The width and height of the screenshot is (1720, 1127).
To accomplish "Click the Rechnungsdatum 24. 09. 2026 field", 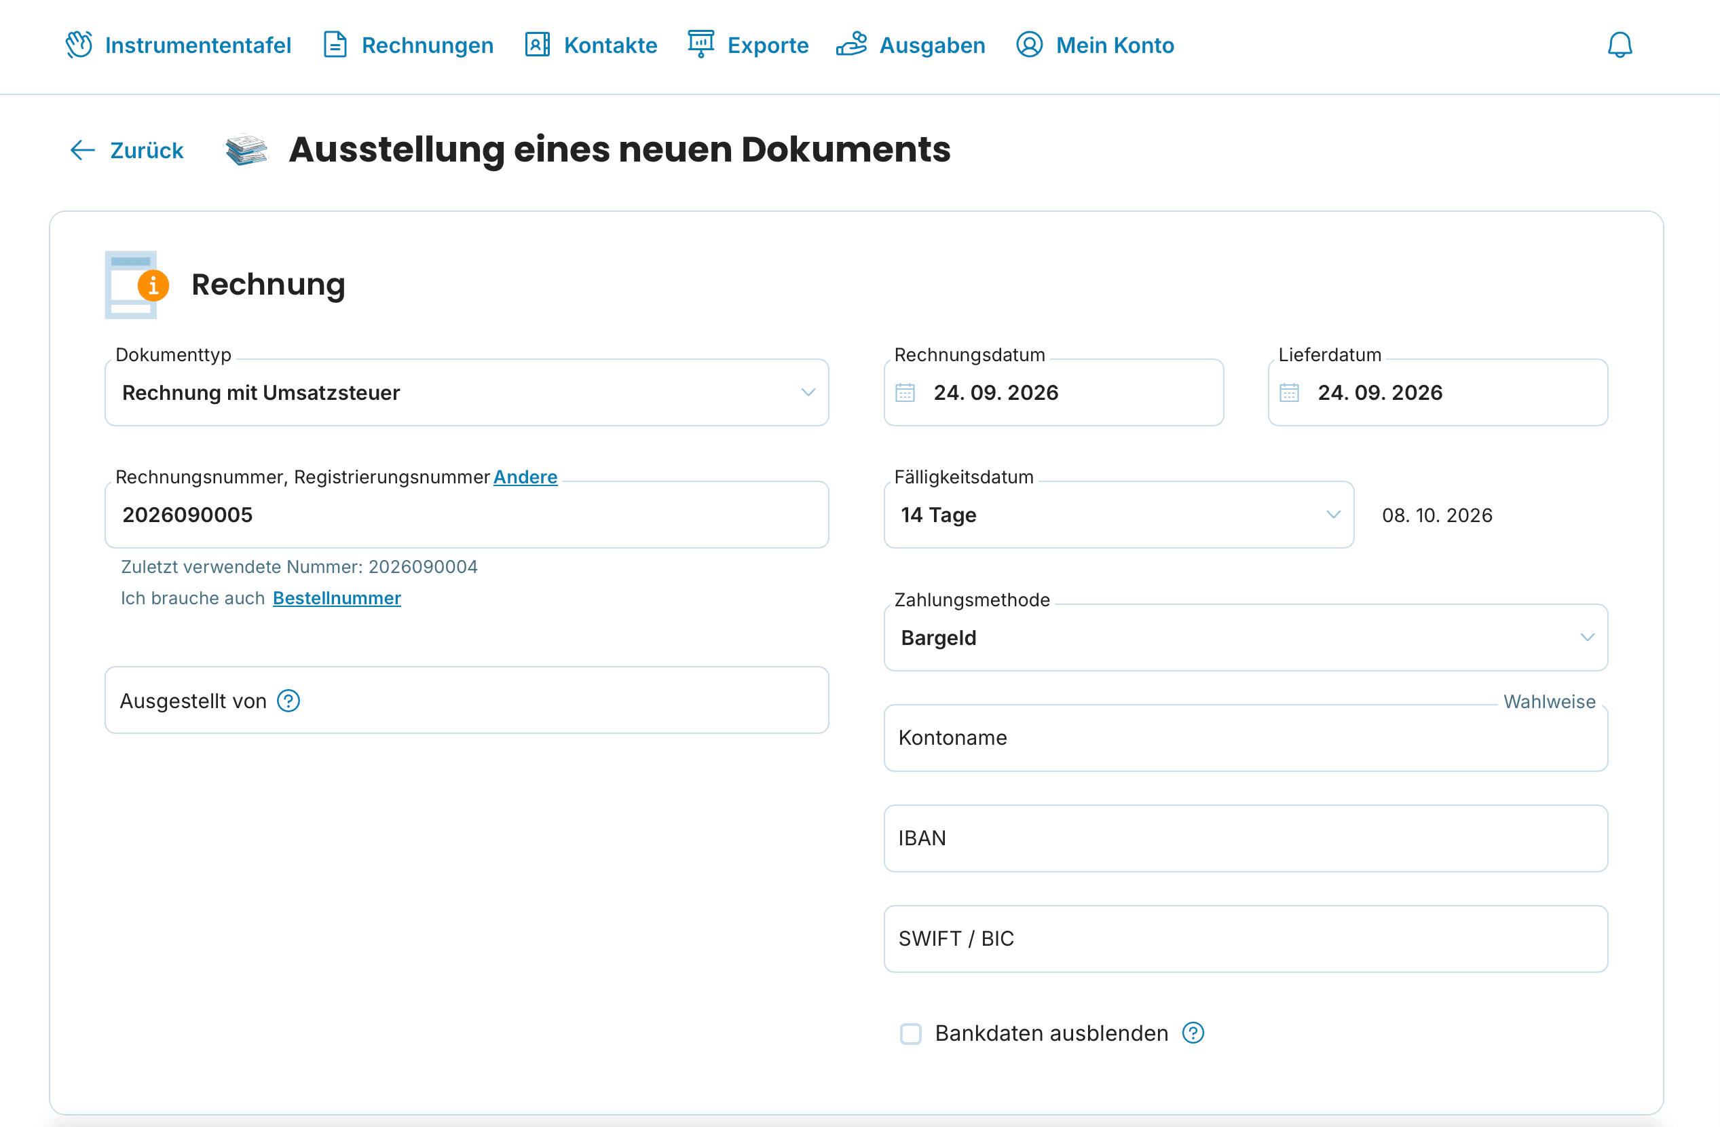I will tap(1053, 392).
